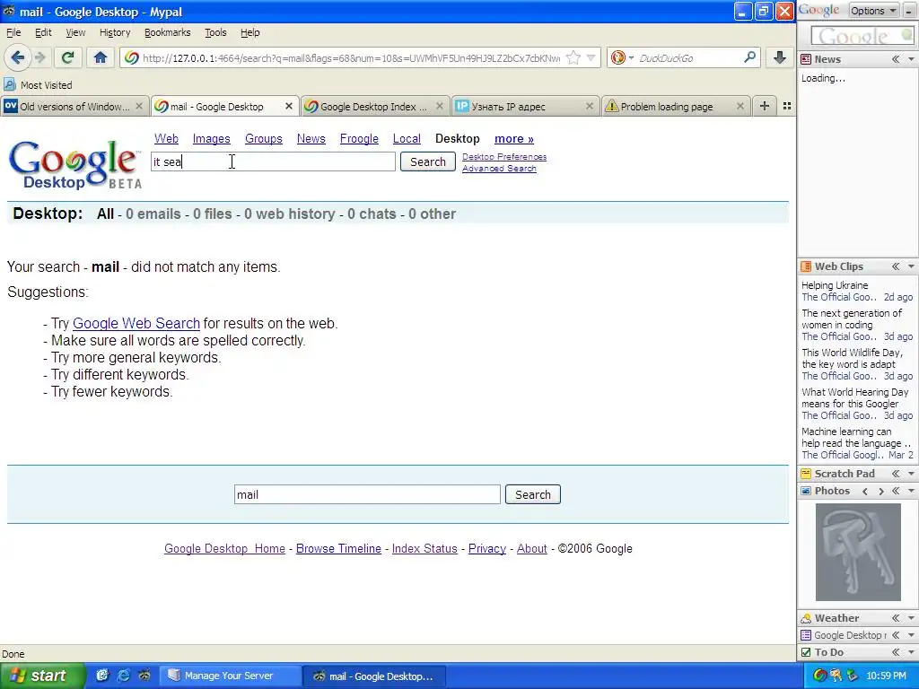Open the keys photo thumbnail
Image resolution: width=919 pixels, height=689 pixels.
(858, 552)
